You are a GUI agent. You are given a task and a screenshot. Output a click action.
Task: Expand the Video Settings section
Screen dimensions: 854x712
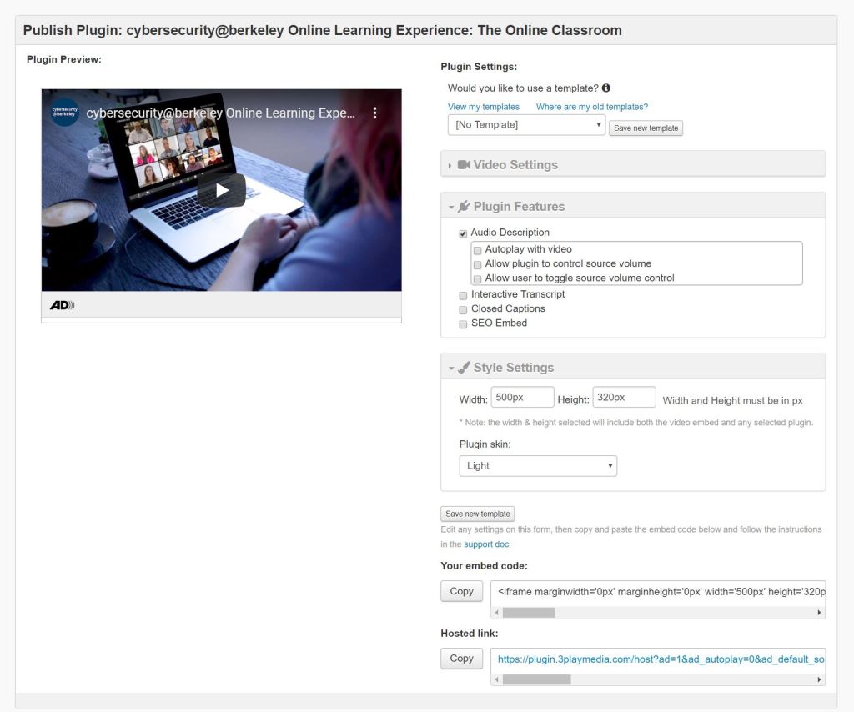click(x=515, y=165)
